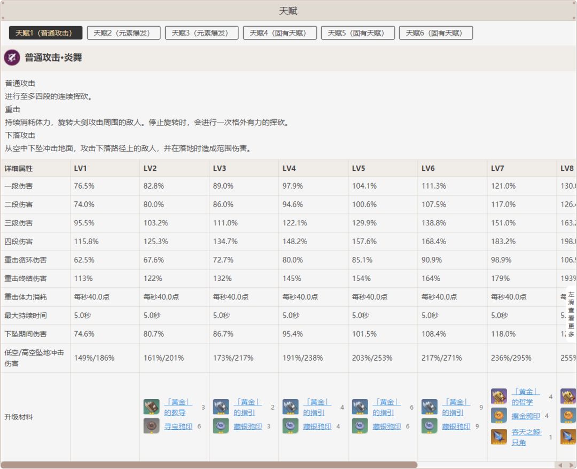
Task: Switch to the 天赋4（固有天赋） tab
Action: (x=279, y=33)
